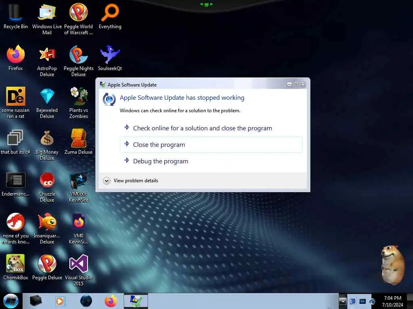Select Peggle Nights Deluxe icon
This screenshot has width=413, height=309.
79,61
